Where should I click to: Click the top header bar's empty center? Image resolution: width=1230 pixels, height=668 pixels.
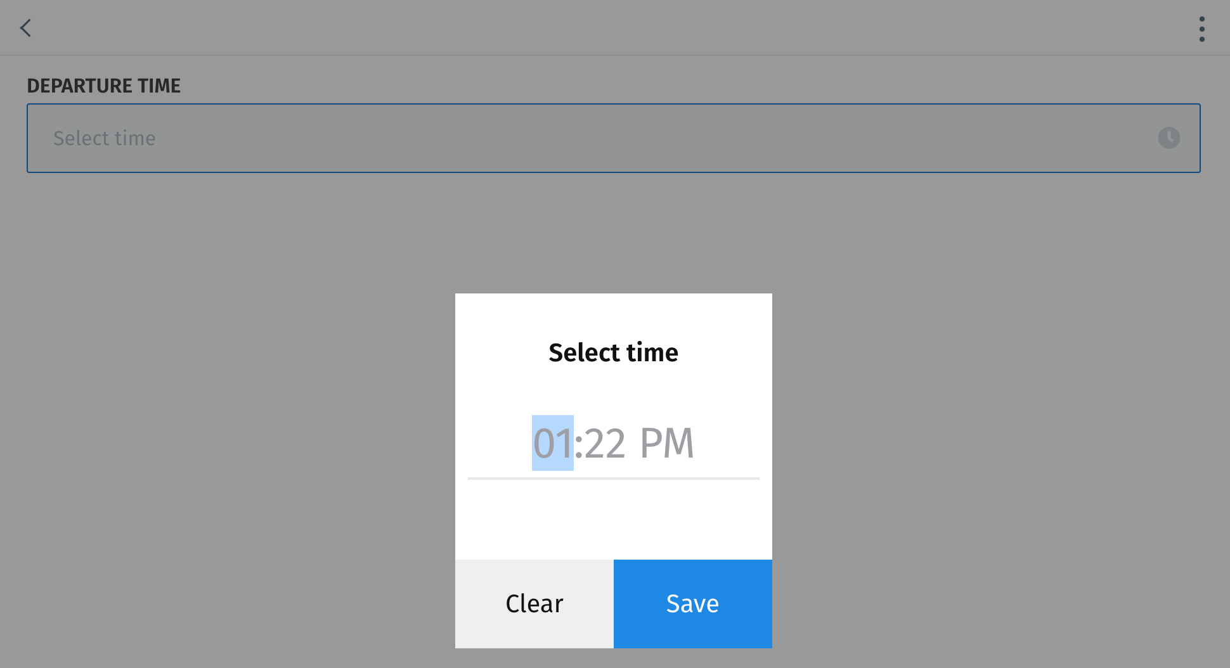(609, 28)
